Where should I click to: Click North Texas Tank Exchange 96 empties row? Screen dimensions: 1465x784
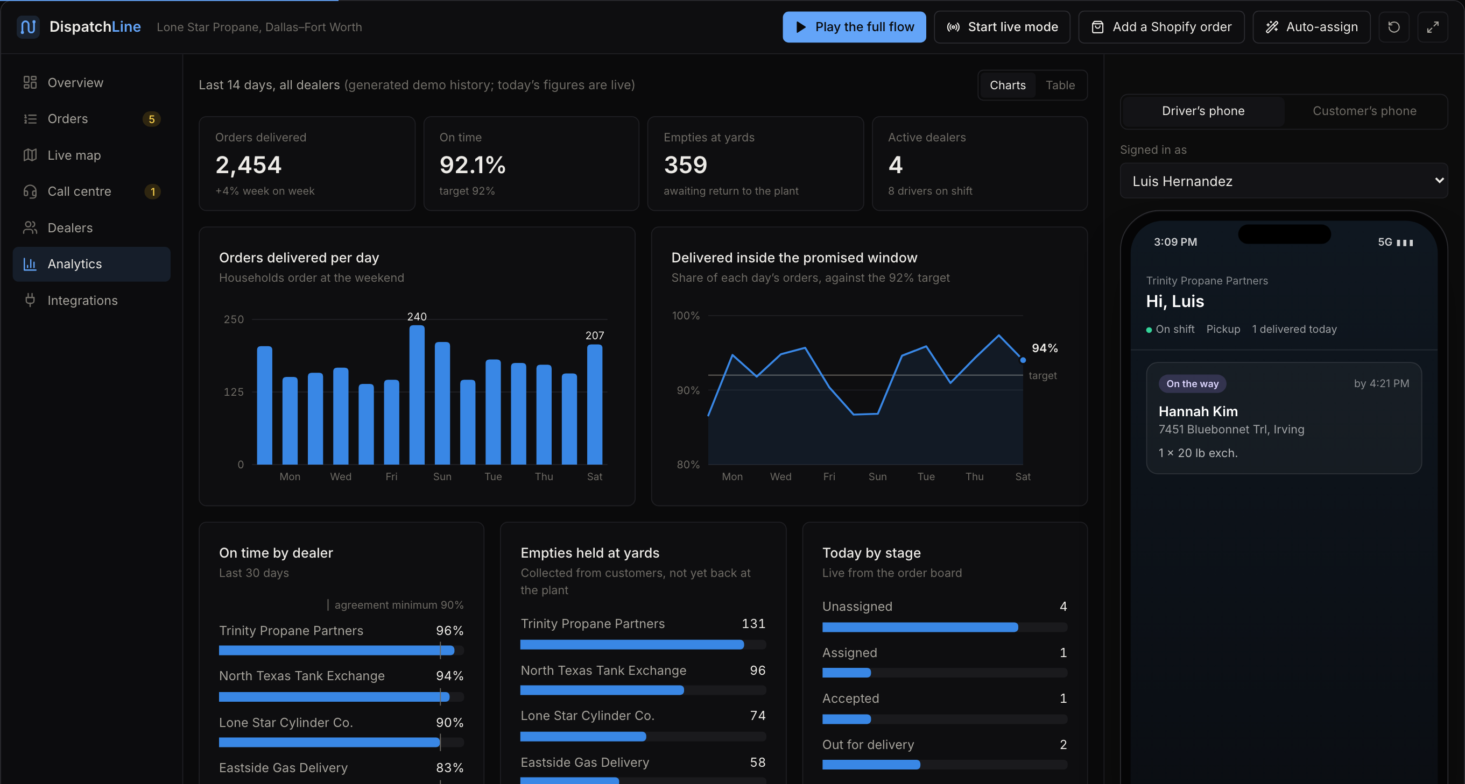[643, 680]
